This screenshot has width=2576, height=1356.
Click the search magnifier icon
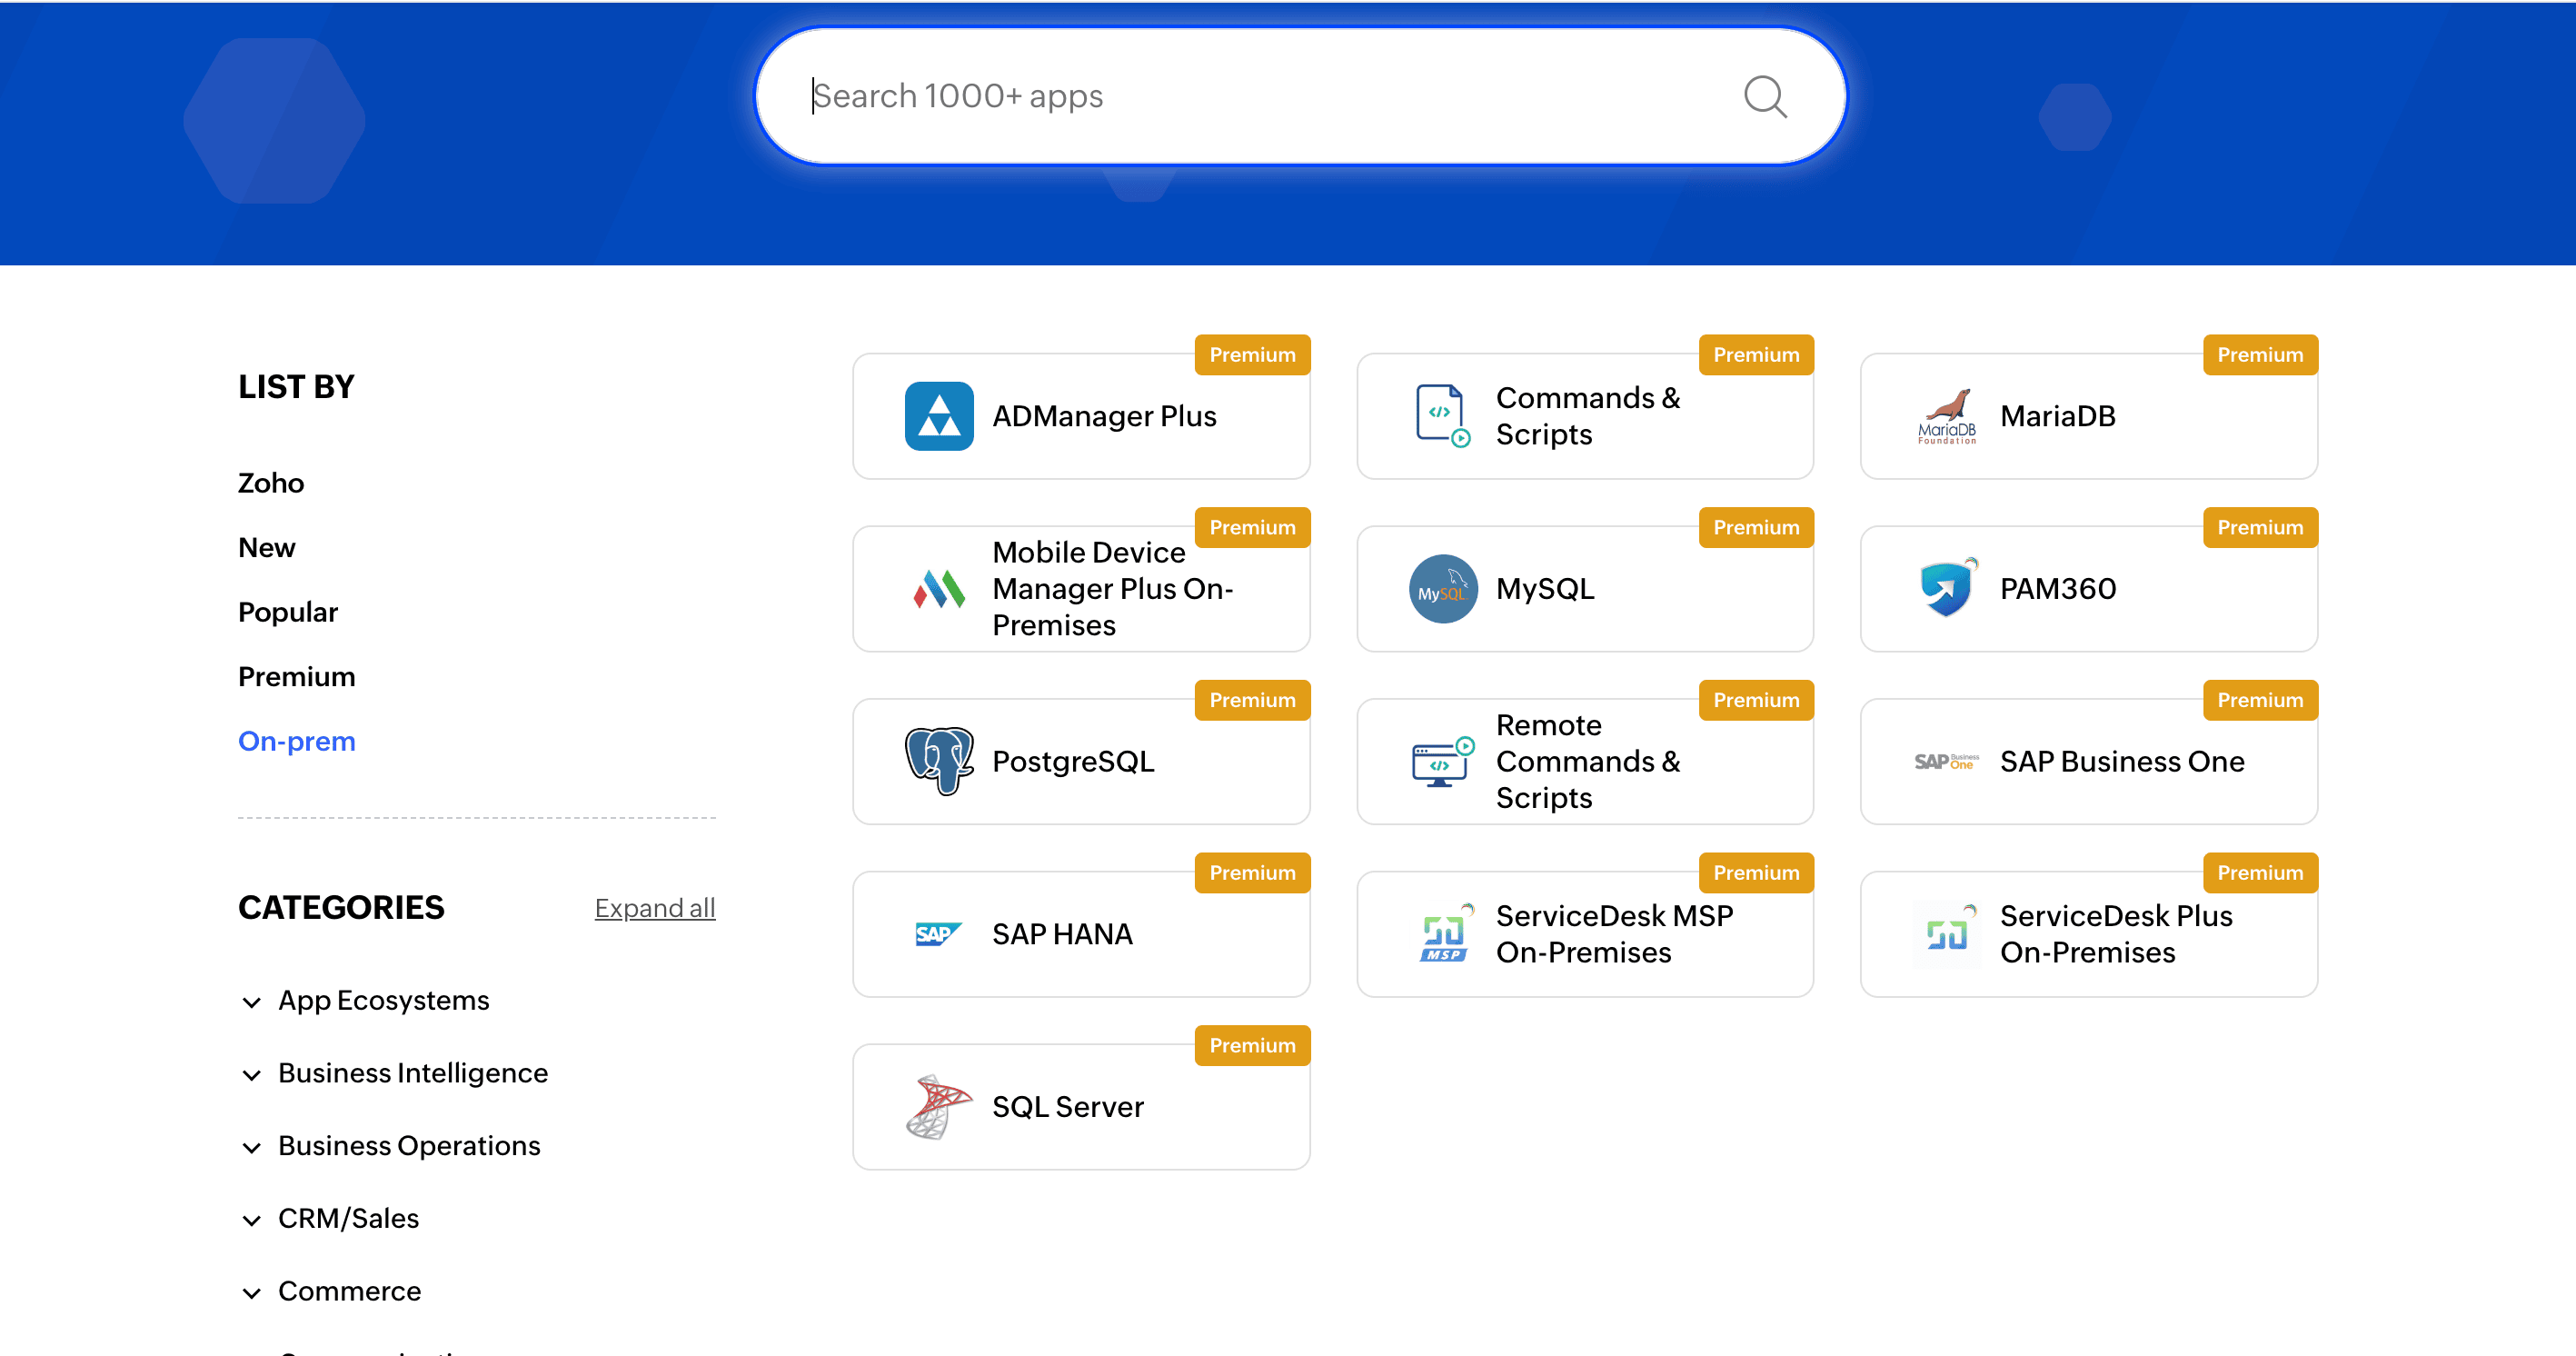(1764, 97)
